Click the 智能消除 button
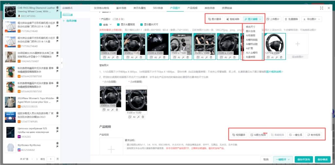The image size is (335, 165). coord(233,19)
